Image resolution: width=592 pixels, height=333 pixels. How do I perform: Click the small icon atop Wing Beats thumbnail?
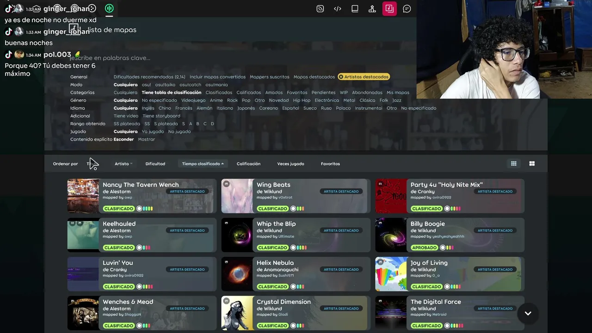pyautogui.click(x=226, y=184)
